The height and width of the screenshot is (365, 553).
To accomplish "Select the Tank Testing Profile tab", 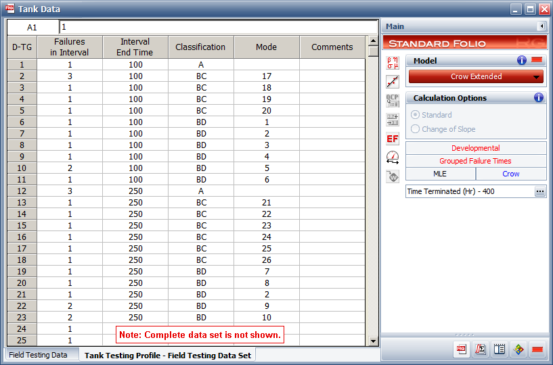I will pyautogui.click(x=167, y=355).
